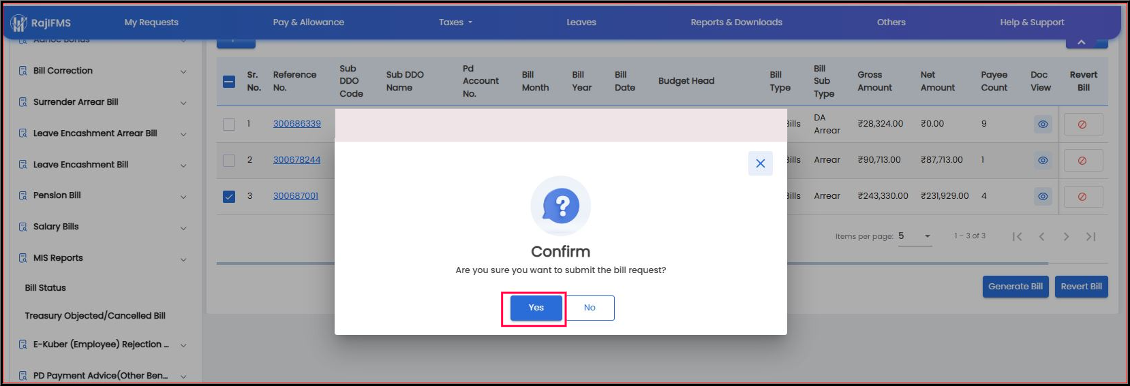View document for bill 300678244
Screen dimensions: 1130x386
tap(1043, 161)
